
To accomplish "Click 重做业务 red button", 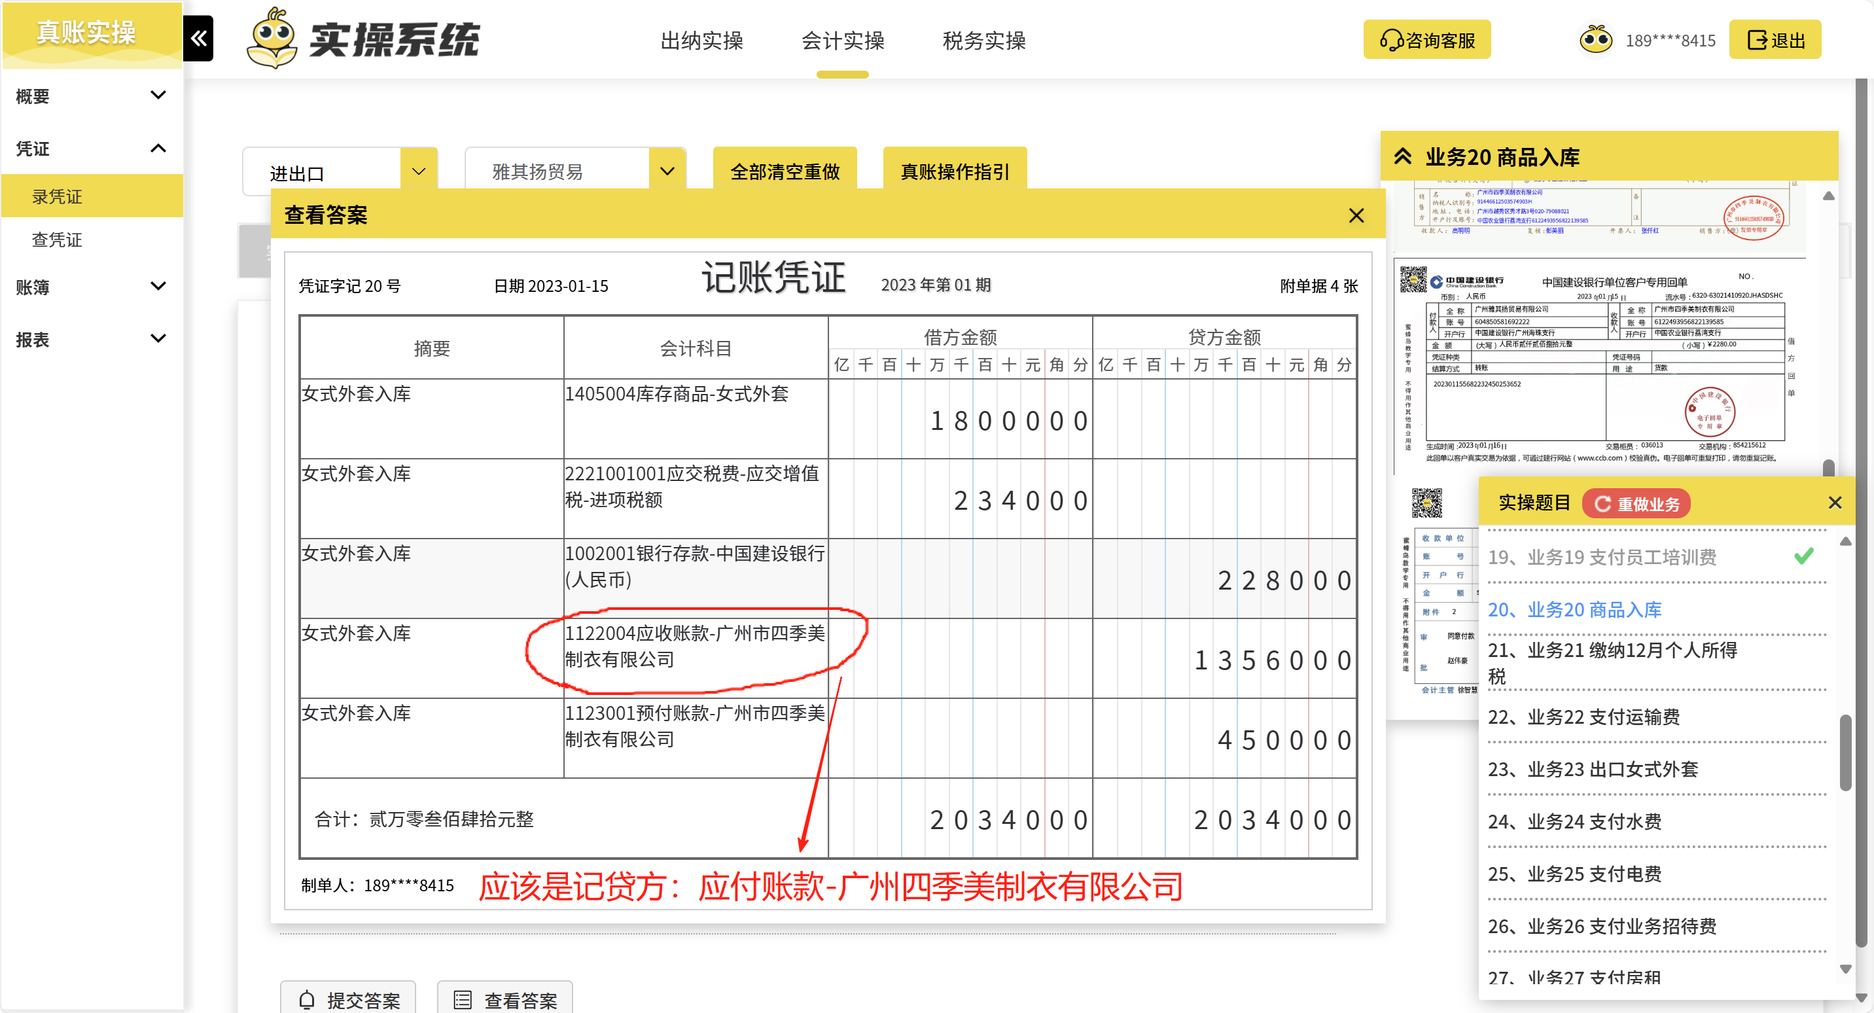I will coord(1636,504).
